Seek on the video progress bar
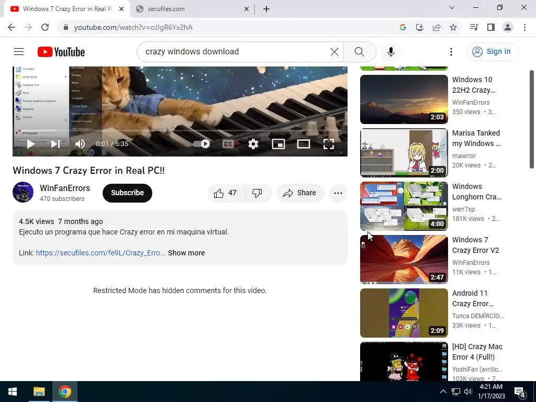Viewport: 536px width, 402px height. pos(180,131)
